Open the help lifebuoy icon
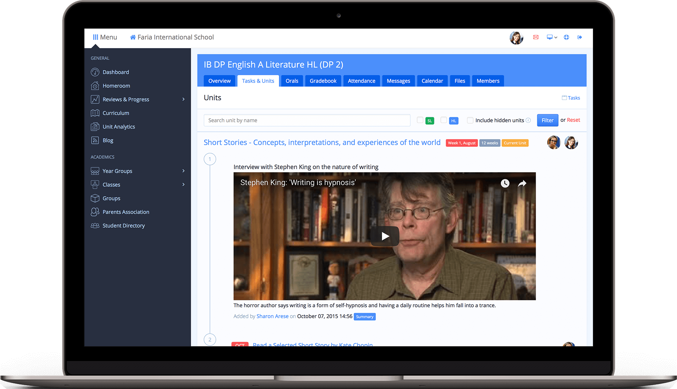677x389 pixels. (566, 37)
